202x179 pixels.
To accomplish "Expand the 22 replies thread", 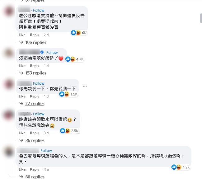I will (35, 104).
